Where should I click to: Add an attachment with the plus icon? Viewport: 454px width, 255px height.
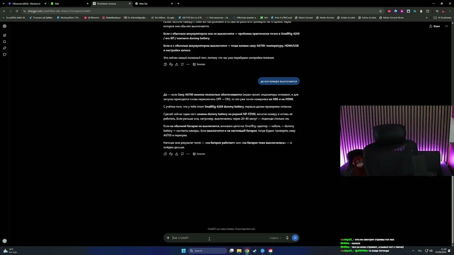coord(168,238)
